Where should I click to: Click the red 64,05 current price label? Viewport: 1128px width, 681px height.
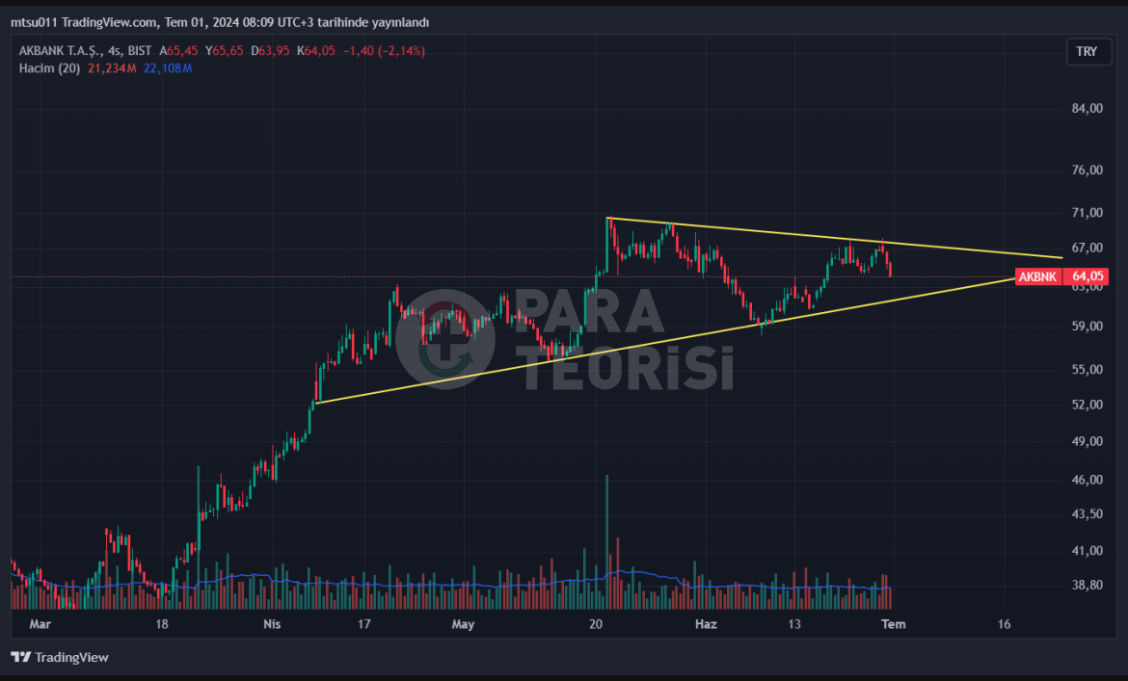[x=1087, y=276]
